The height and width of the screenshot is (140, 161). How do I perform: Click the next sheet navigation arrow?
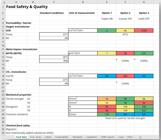pyautogui.click(x=8, y=137)
